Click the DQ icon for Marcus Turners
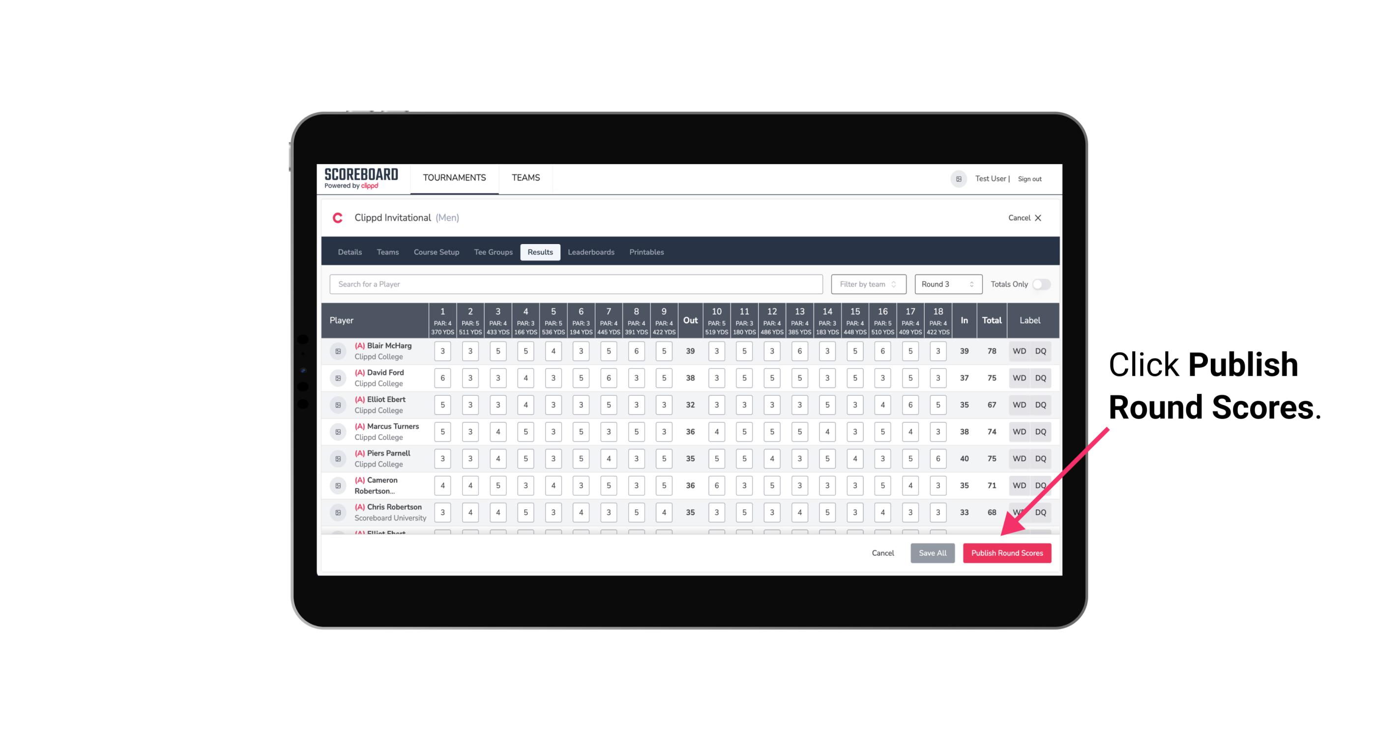The image size is (1377, 740). [x=1040, y=432]
